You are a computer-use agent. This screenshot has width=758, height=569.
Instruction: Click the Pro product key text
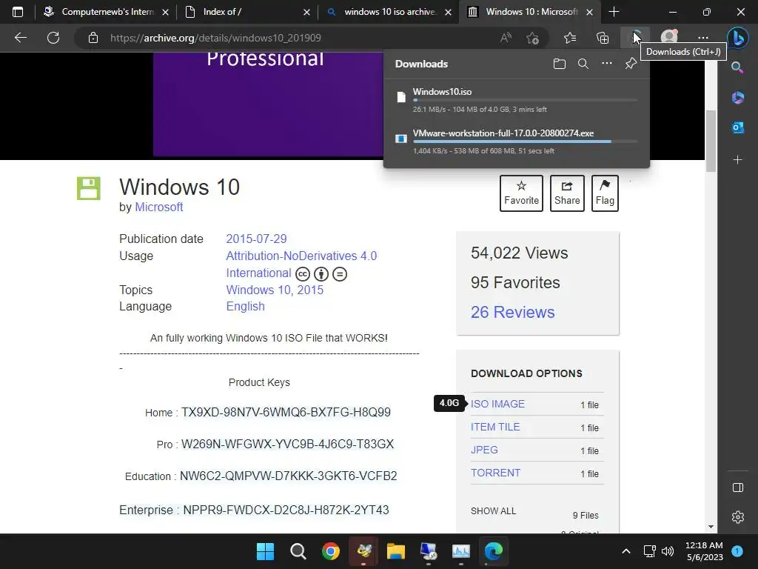(x=288, y=445)
